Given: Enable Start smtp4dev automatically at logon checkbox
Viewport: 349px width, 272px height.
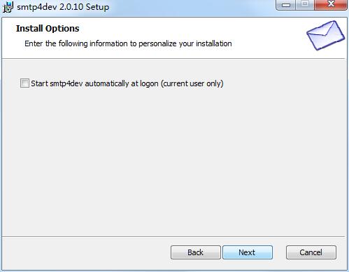Looking at the screenshot, I should [x=24, y=83].
